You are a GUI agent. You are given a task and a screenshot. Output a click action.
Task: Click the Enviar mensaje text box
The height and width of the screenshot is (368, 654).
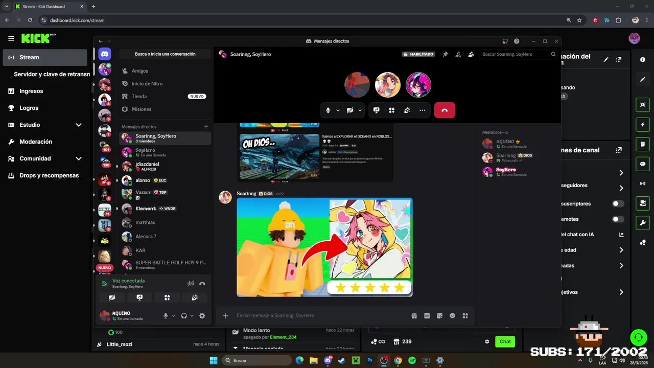coord(322,315)
